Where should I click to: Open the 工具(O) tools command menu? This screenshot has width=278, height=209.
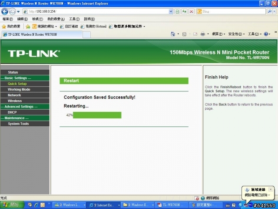[x=255, y=34]
